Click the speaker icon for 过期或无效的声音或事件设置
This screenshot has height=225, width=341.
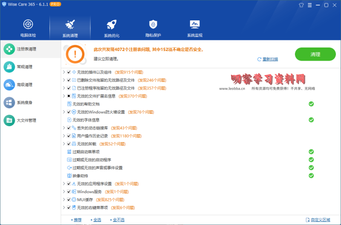click(x=69, y=168)
